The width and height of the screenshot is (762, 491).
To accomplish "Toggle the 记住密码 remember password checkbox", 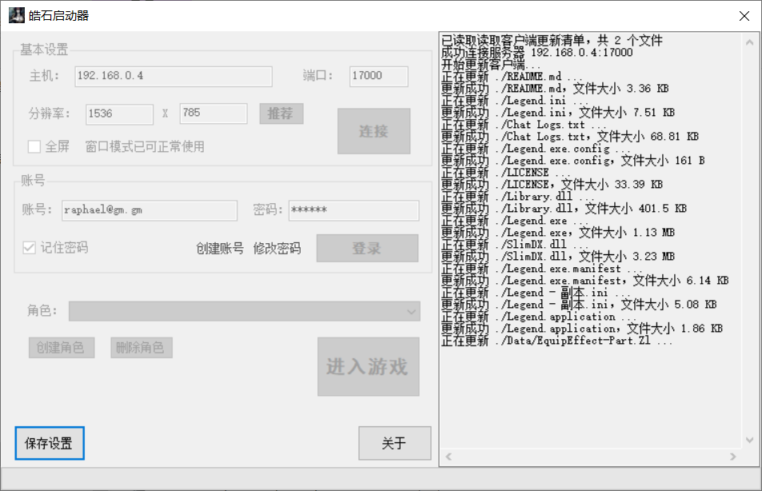I will pos(30,248).
